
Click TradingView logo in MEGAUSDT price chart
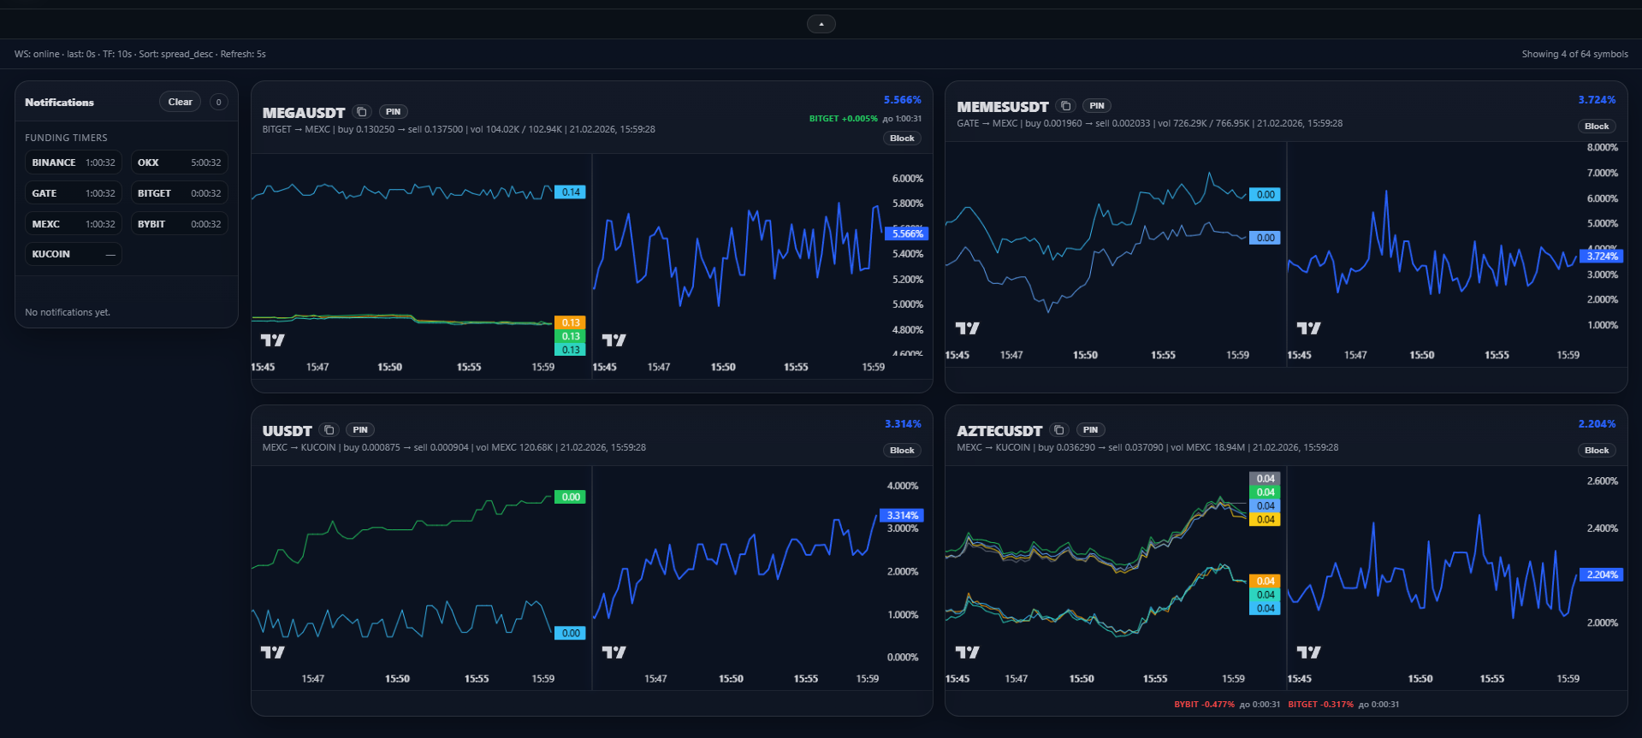[x=272, y=340]
